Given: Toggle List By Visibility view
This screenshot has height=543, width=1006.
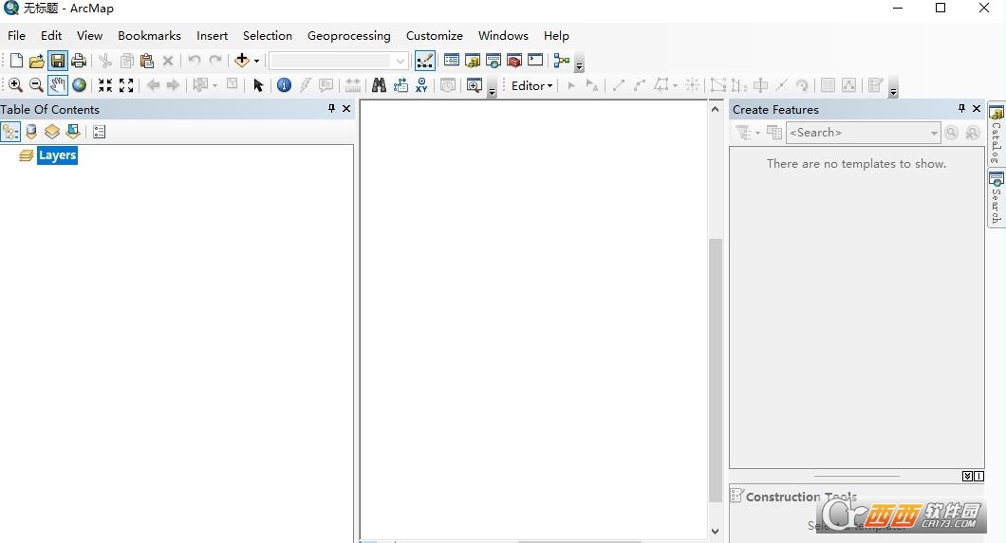Looking at the screenshot, I should tap(52, 132).
